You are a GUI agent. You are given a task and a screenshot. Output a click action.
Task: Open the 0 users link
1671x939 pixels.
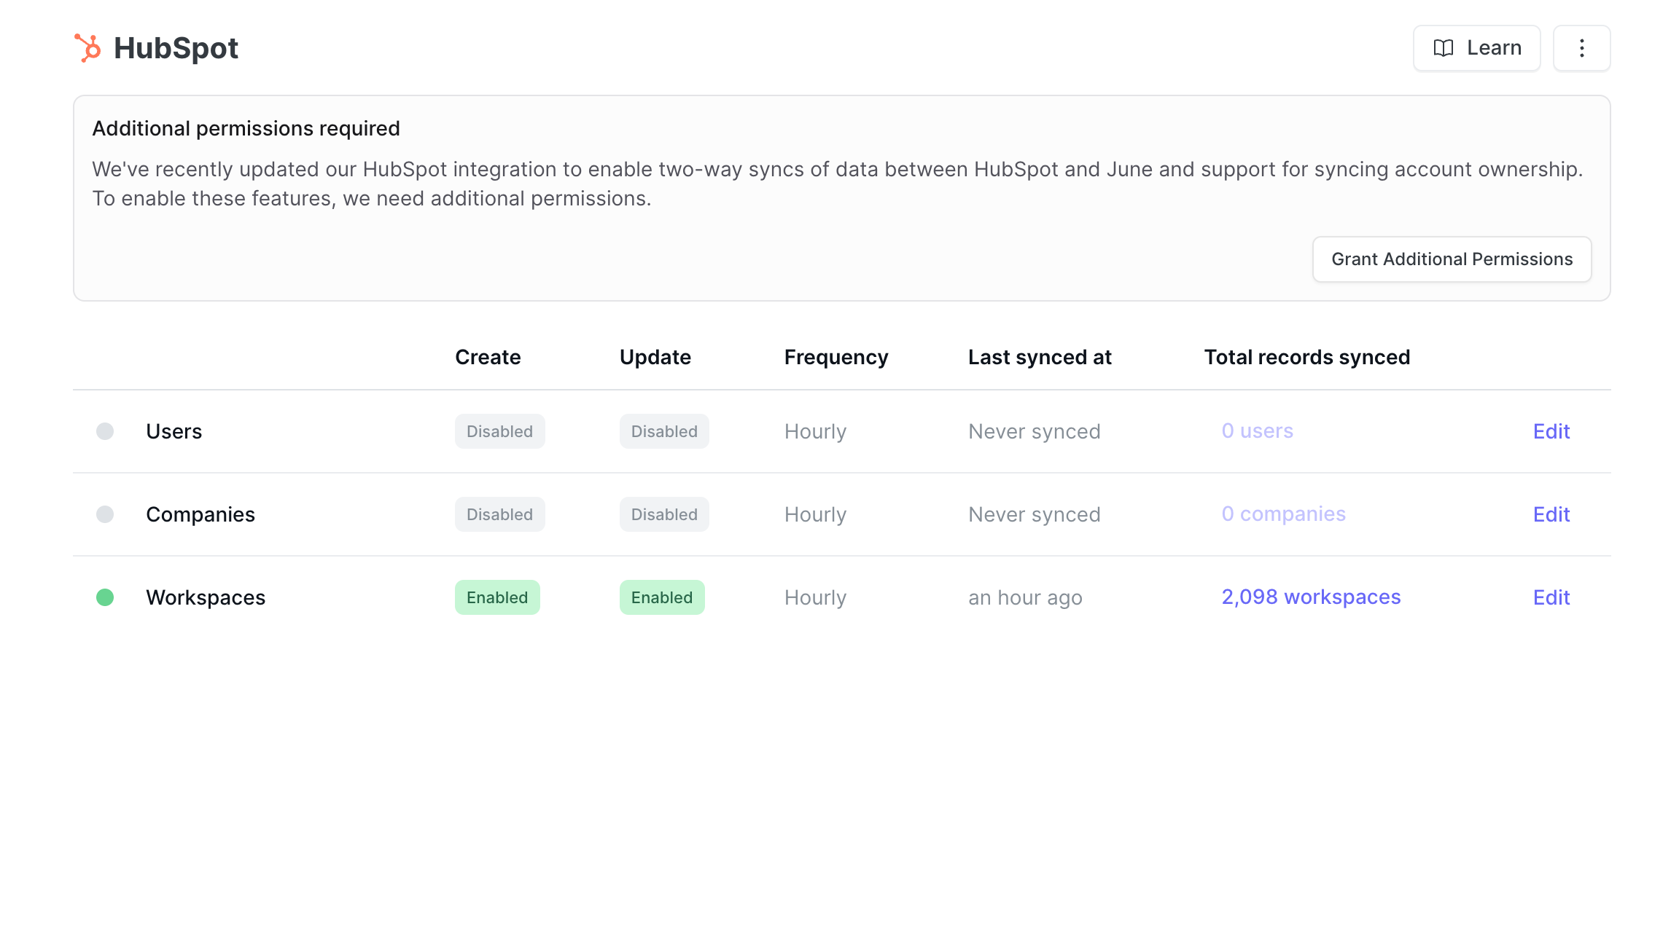click(1257, 431)
